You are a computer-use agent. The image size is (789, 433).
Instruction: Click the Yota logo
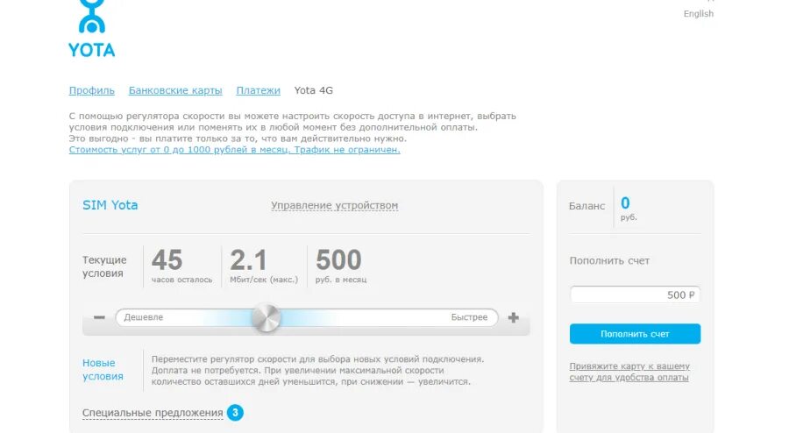(91, 29)
